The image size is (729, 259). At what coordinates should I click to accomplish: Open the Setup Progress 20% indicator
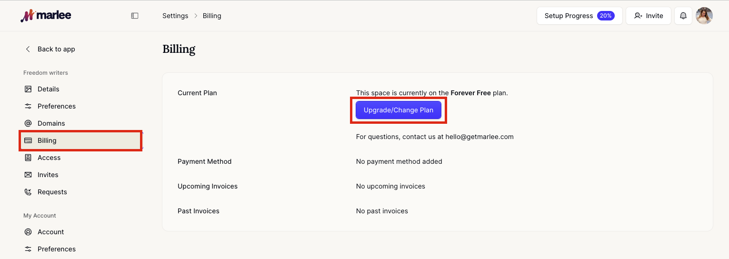(x=579, y=16)
